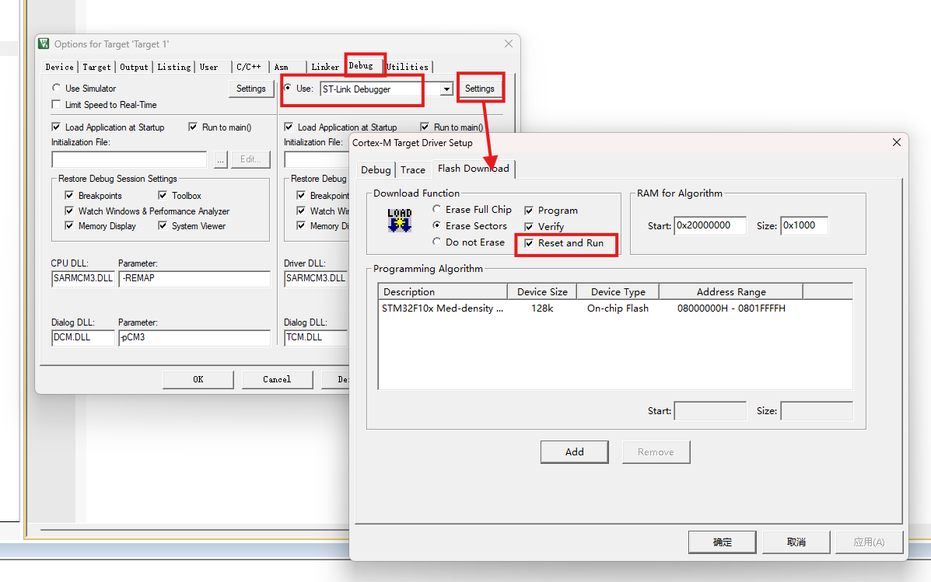Open the Utilities tab

[408, 67]
